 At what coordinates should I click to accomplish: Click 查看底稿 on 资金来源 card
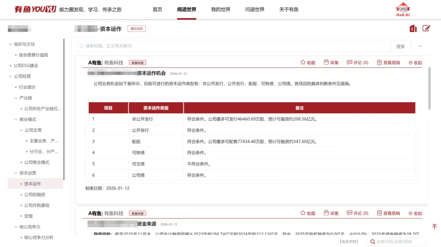[x=388, y=213]
